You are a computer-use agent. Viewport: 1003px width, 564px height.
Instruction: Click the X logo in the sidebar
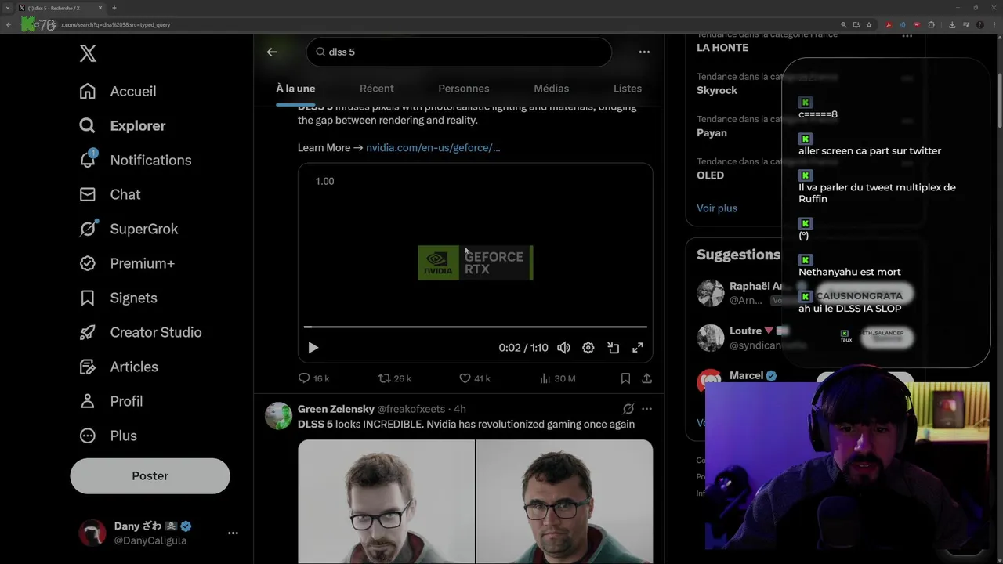coord(88,53)
